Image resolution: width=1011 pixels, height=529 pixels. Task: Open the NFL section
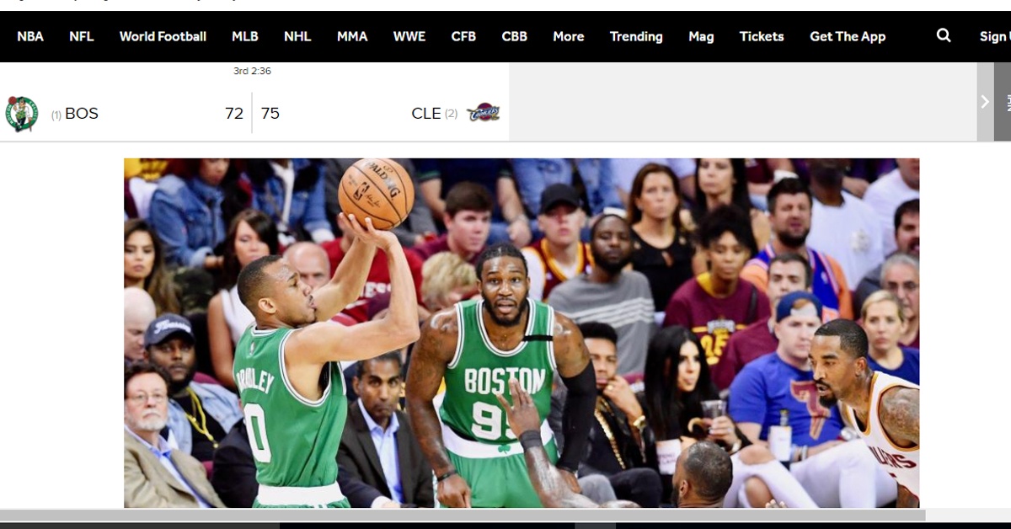pyautogui.click(x=82, y=36)
